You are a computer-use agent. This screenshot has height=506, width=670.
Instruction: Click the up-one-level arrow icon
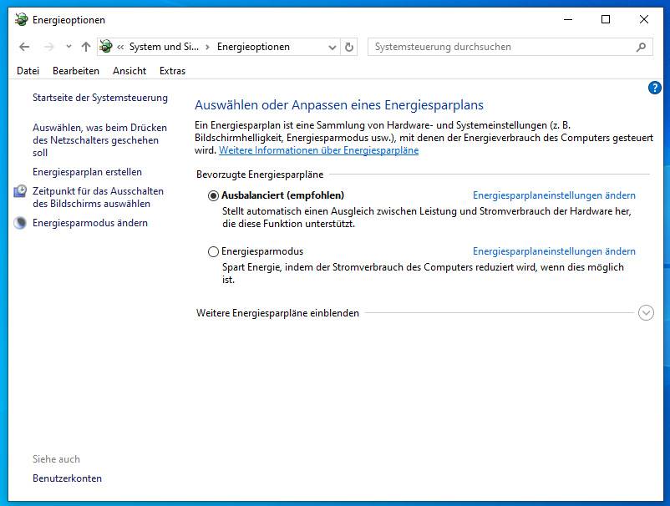tap(85, 48)
